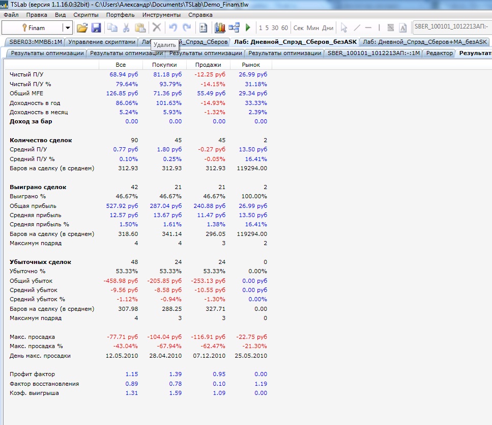Viewport: 492px width, 425px height.
Task: Click the script blocks diagram icon
Action: 234,28
